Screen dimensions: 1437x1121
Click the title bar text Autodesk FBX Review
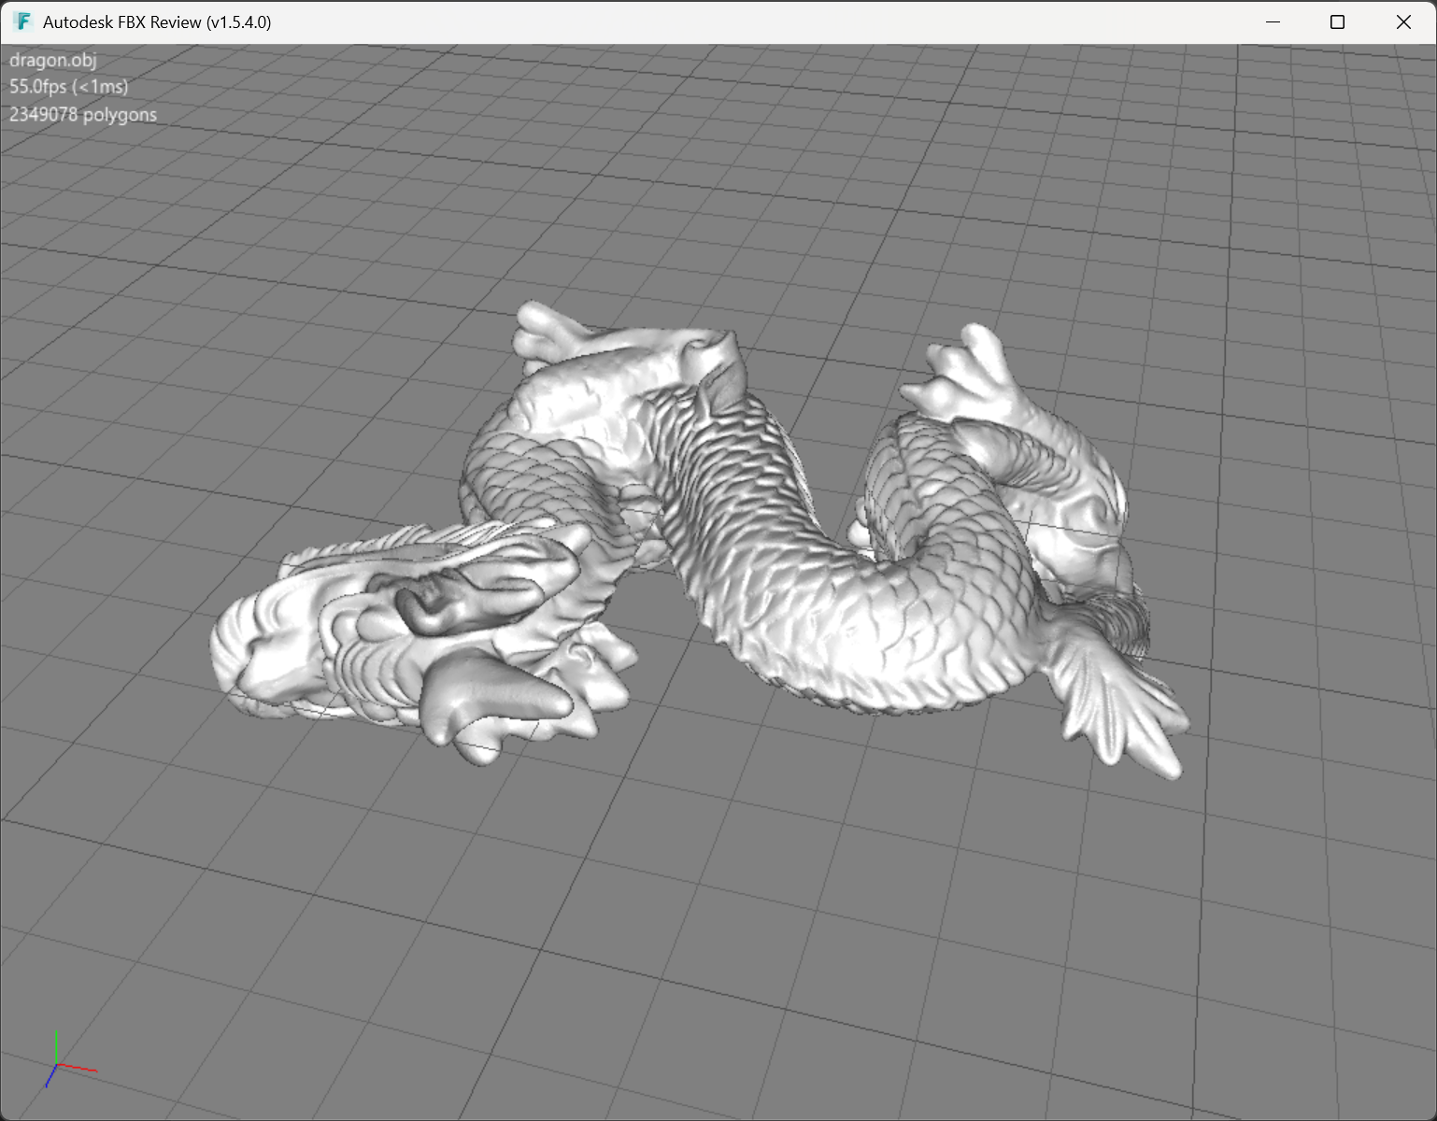click(x=157, y=22)
